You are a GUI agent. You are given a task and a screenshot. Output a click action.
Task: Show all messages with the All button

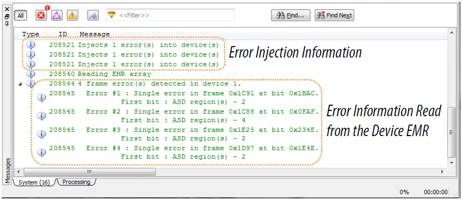(20, 16)
